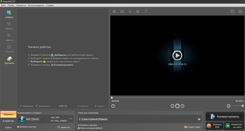Click the DivX, MP3 codec info text

click(x=55, y=118)
